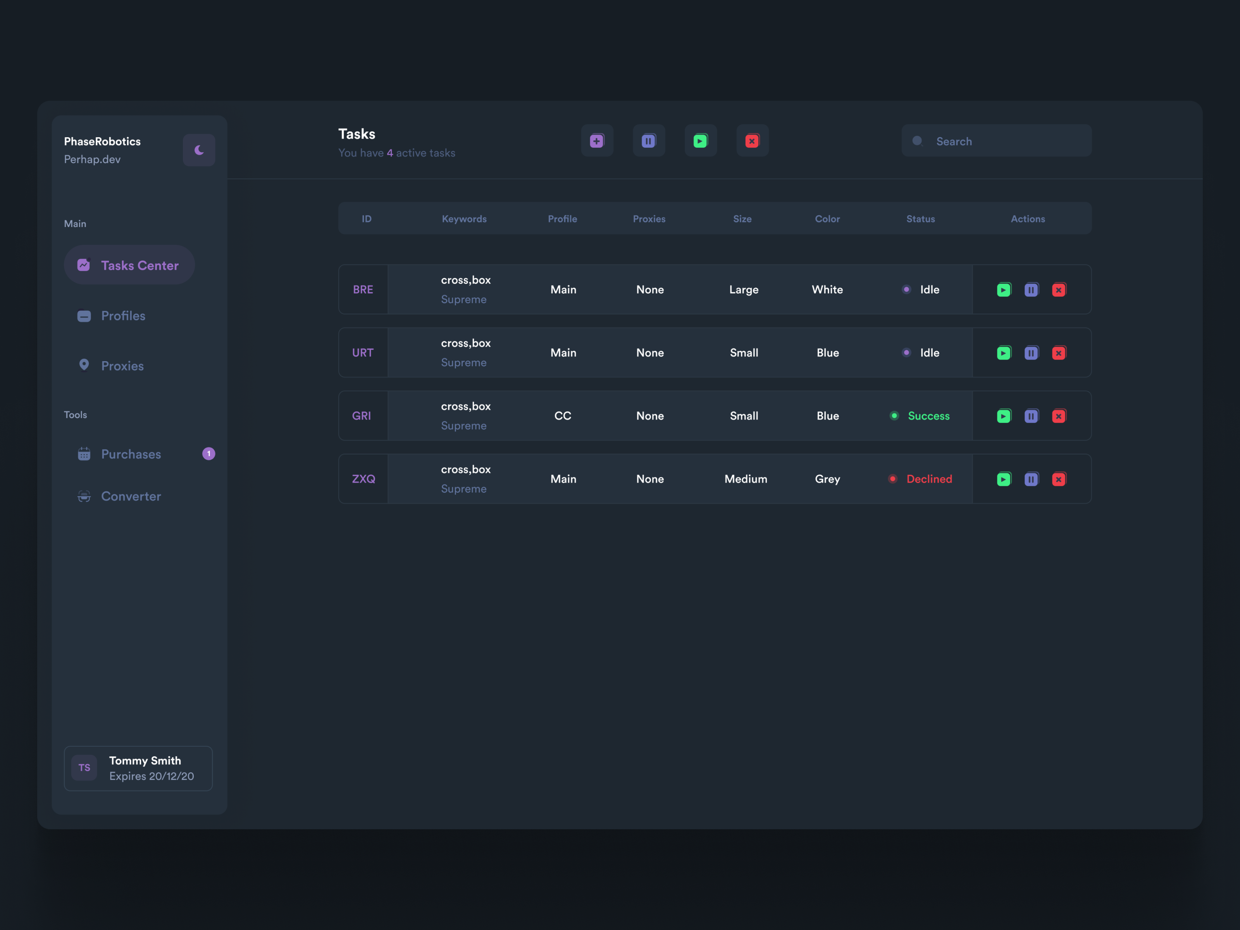Delete all tasks with header red X
The width and height of the screenshot is (1240, 930).
pos(752,141)
